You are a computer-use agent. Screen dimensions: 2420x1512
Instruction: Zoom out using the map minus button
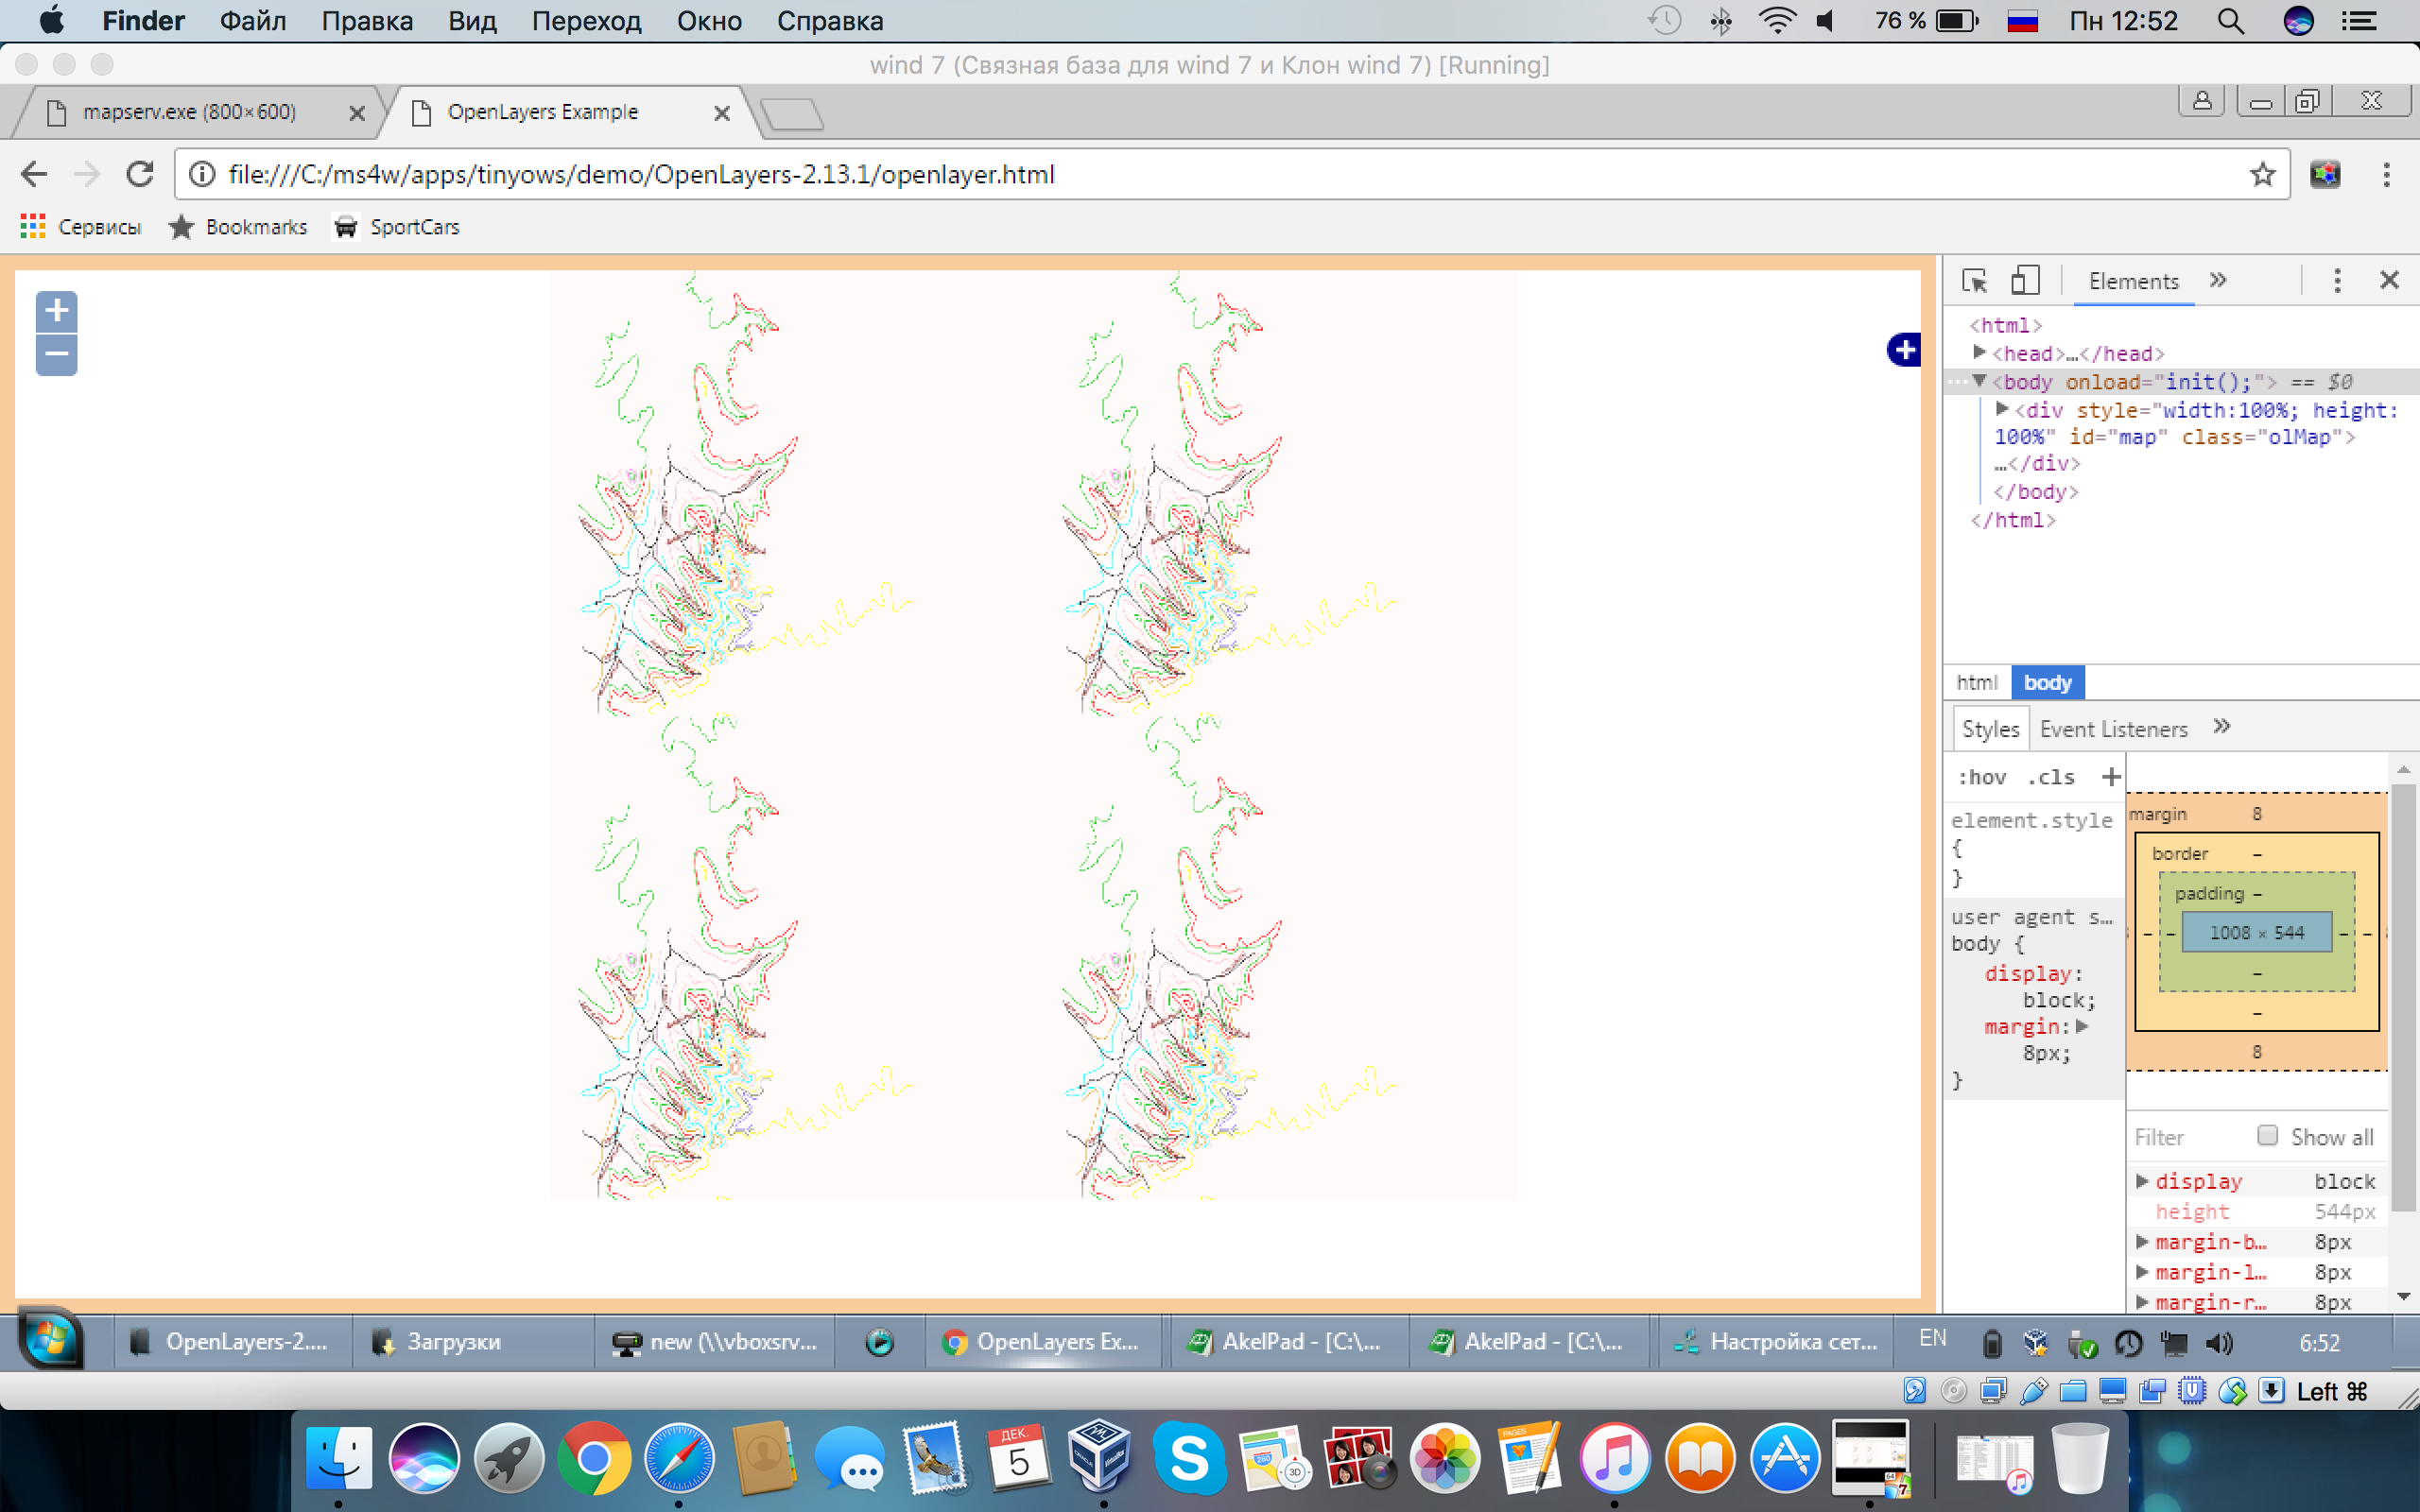[x=57, y=354]
